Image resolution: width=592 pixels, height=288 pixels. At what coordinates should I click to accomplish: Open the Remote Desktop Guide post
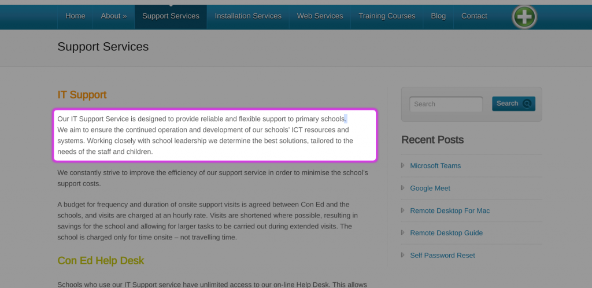(x=446, y=233)
